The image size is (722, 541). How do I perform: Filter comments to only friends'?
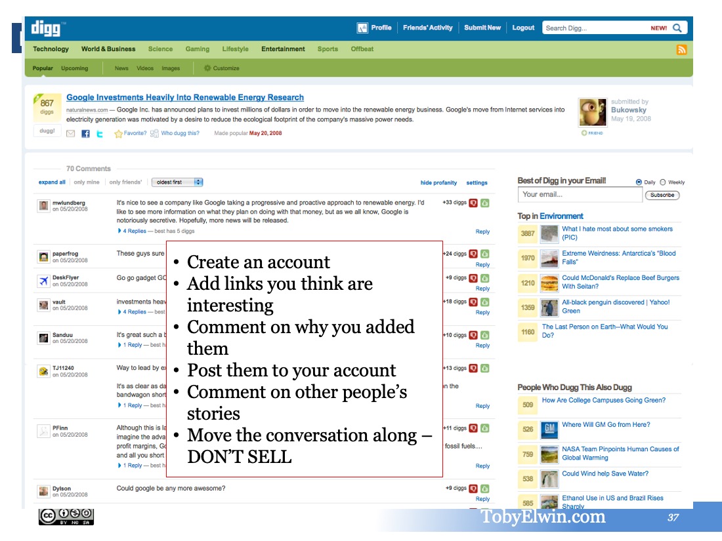pos(126,182)
